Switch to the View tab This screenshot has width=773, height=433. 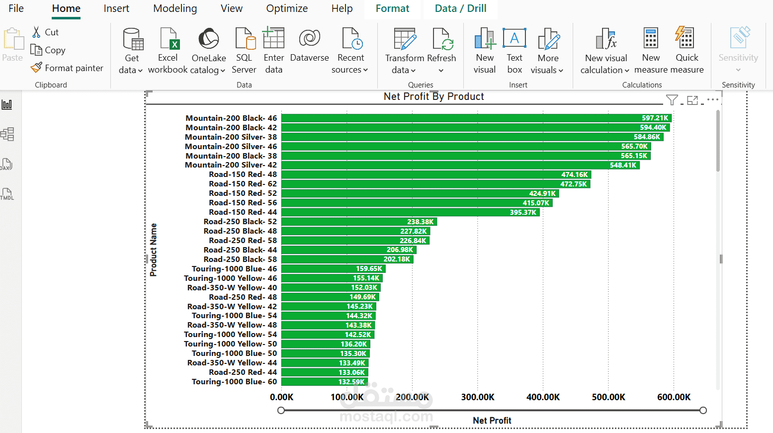click(232, 8)
